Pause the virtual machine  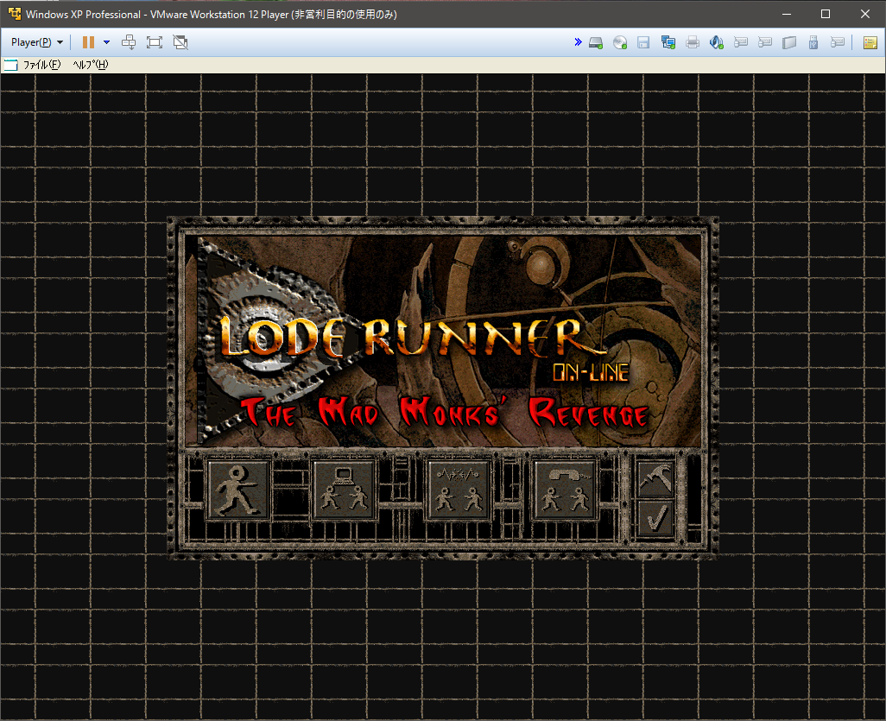[x=88, y=42]
